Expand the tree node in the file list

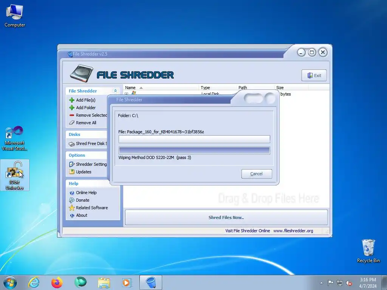(x=126, y=94)
